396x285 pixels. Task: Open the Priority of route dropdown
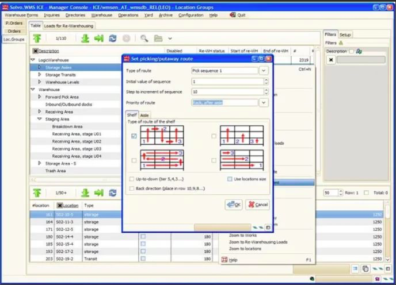click(x=264, y=103)
